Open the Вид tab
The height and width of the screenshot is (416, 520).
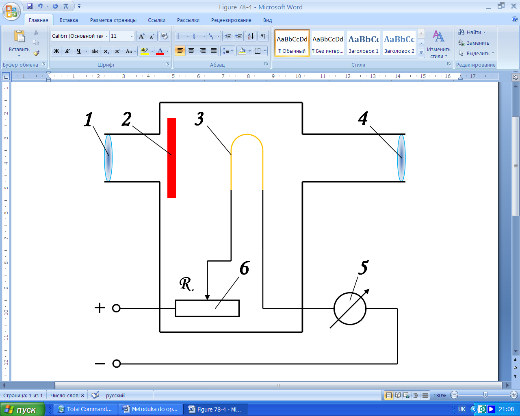point(267,20)
